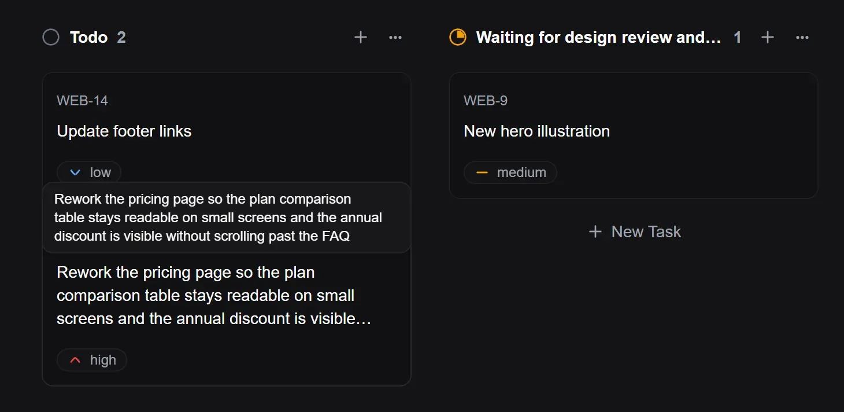844x412 pixels.
Task: Open the card title ending "annual discount is visible…"
Action: coord(214,296)
